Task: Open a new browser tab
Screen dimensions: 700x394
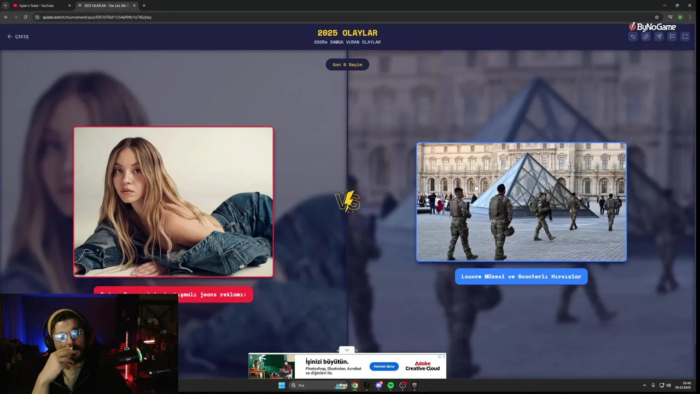Action: [x=144, y=5]
